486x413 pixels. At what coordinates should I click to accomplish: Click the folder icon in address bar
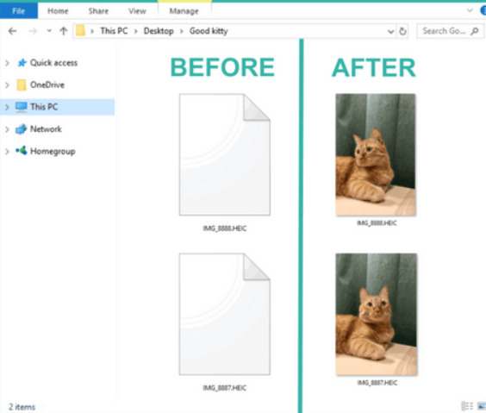click(80, 31)
